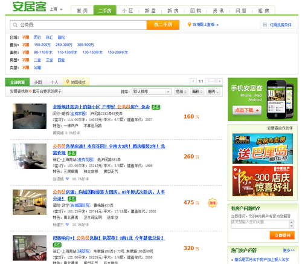Select the 闵行 district filter
Viewport: 302px width, 264px height.
pos(37,38)
